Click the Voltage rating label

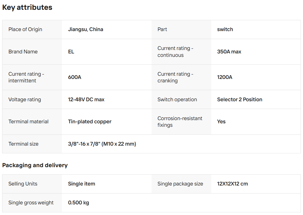[x=25, y=100]
